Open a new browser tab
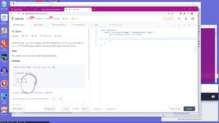Screen dimensions: 219x123 click(x=94, y=9)
